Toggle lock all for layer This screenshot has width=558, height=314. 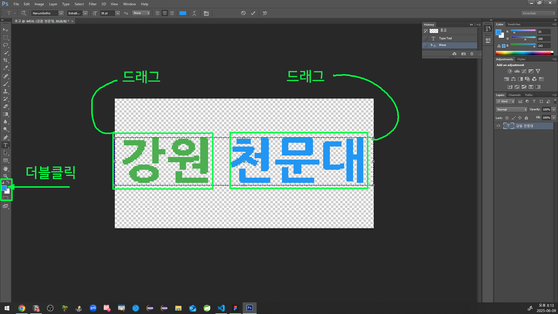coord(526,118)
